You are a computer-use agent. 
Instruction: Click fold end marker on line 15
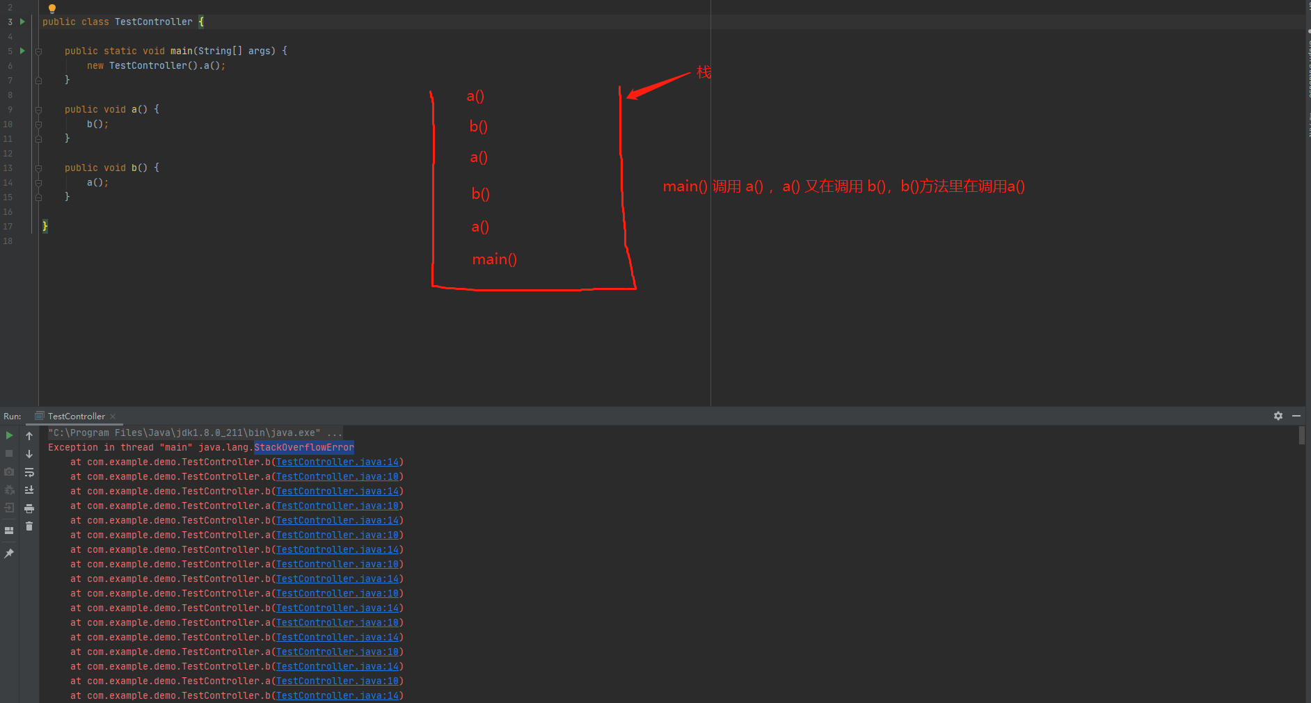[x=39, y=197]
